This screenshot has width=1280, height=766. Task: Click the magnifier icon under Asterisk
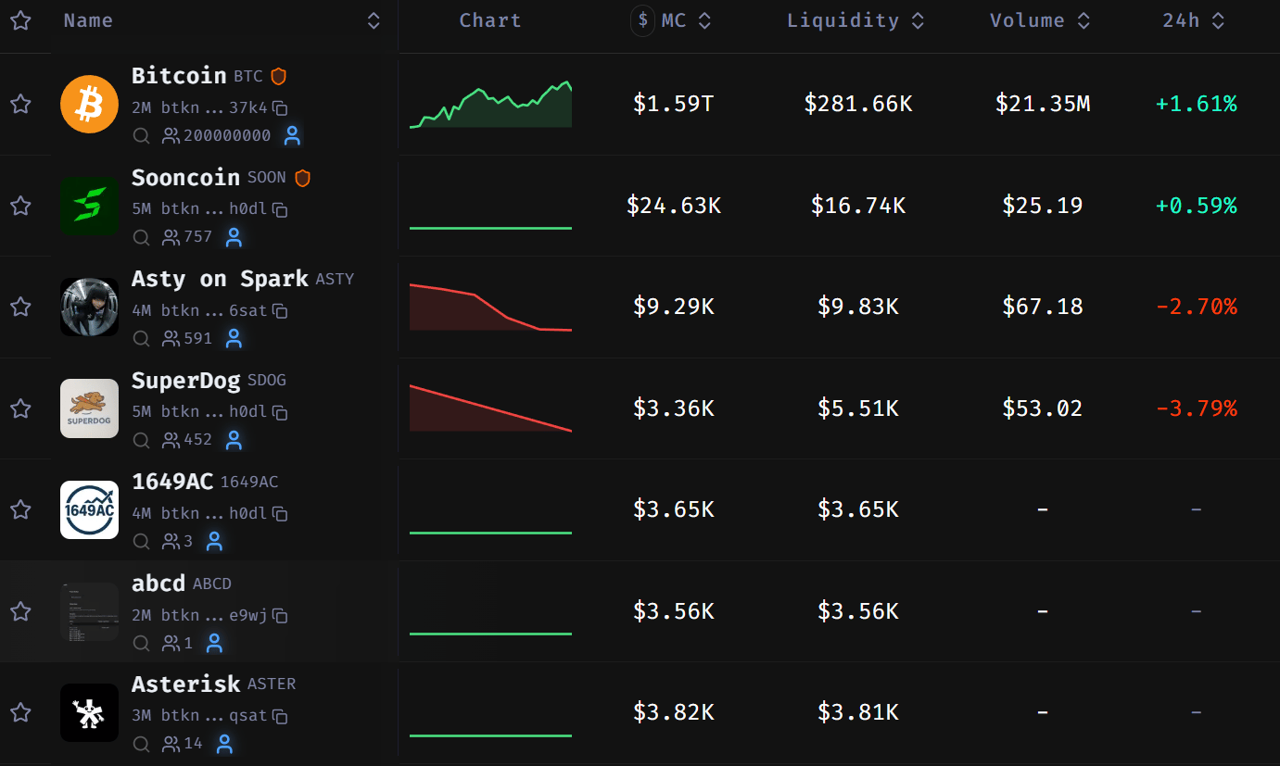(x=141, y=744)
